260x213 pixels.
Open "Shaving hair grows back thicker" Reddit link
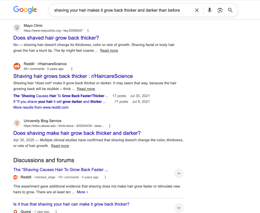[73, 76]
